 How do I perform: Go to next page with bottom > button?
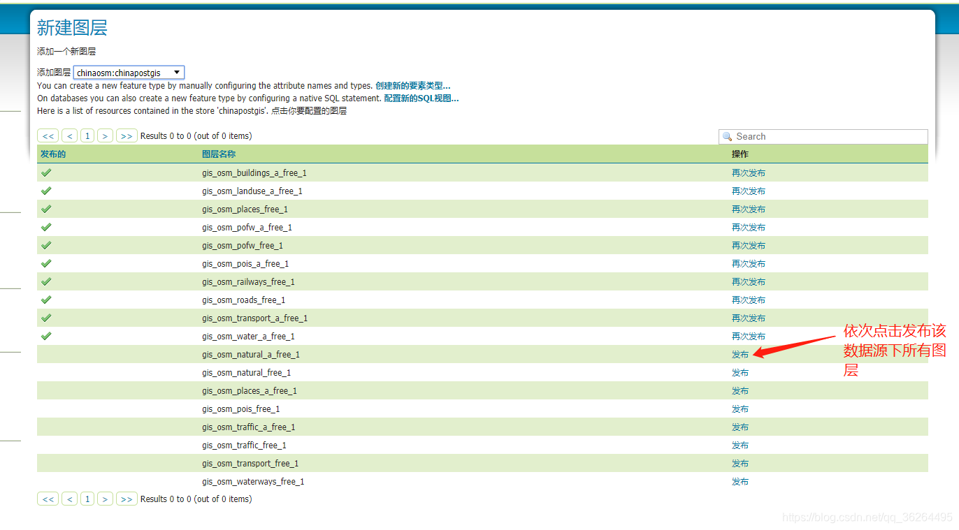coord(105,499)
